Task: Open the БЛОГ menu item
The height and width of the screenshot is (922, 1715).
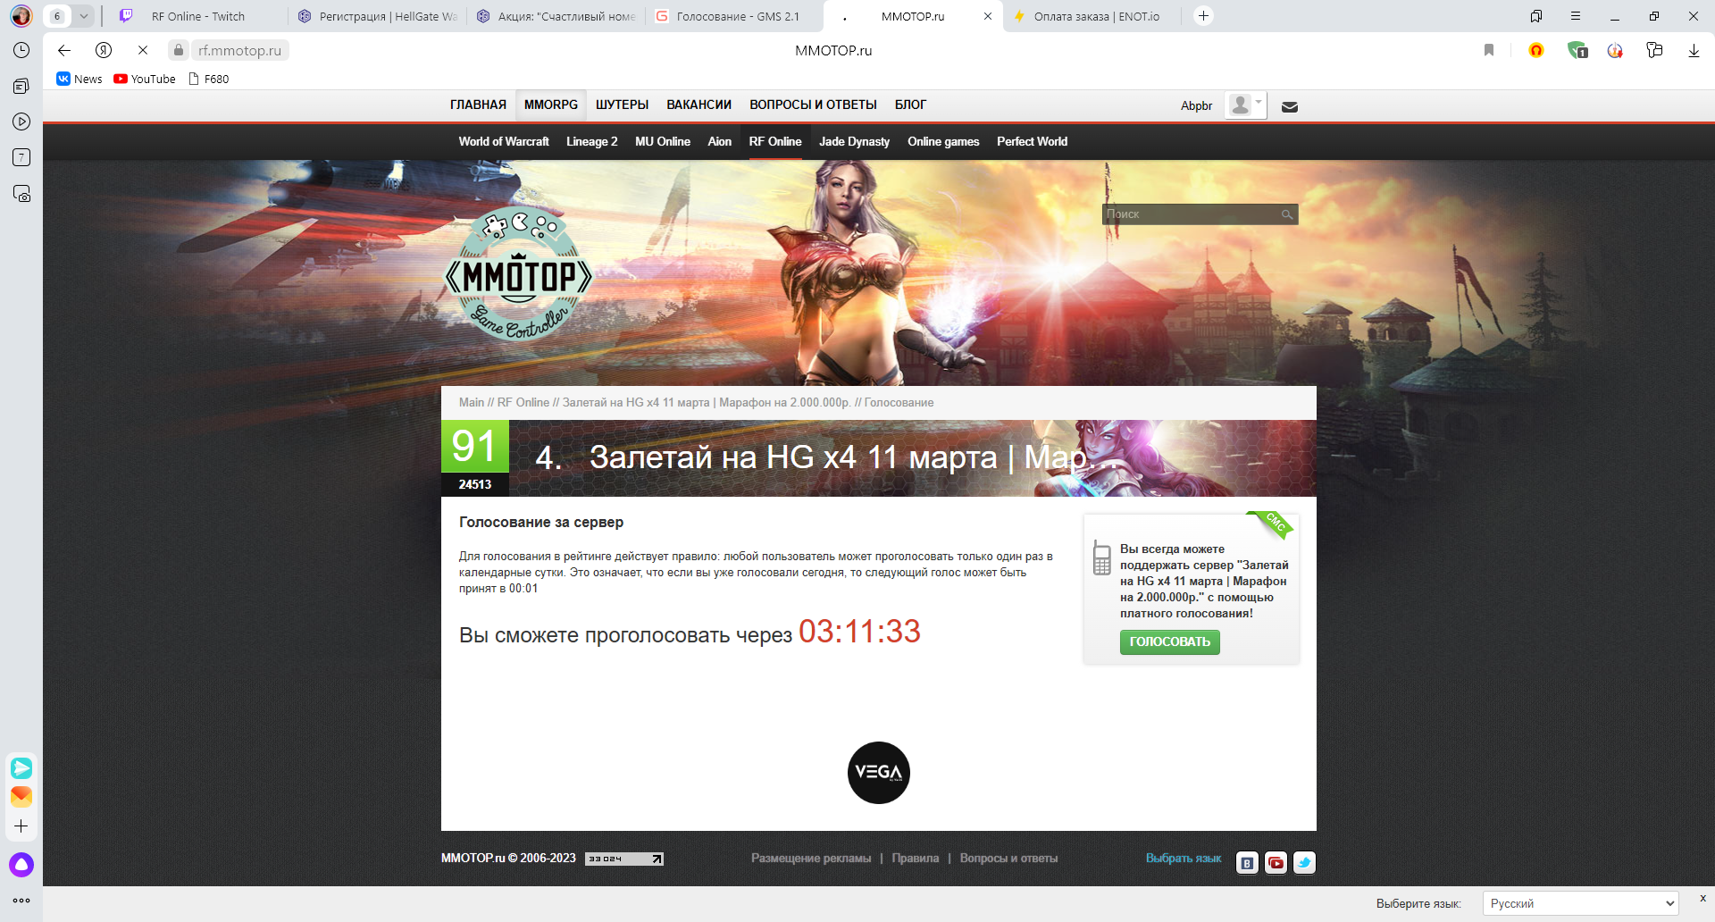Action: coord(911,105)
